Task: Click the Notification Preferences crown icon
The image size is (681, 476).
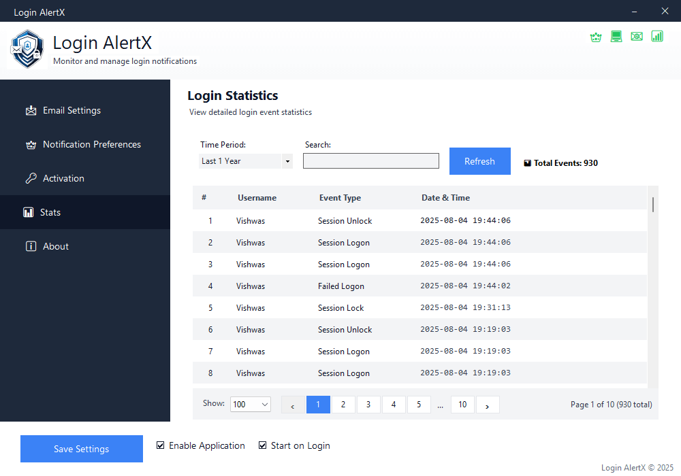Action: point(31,145)
